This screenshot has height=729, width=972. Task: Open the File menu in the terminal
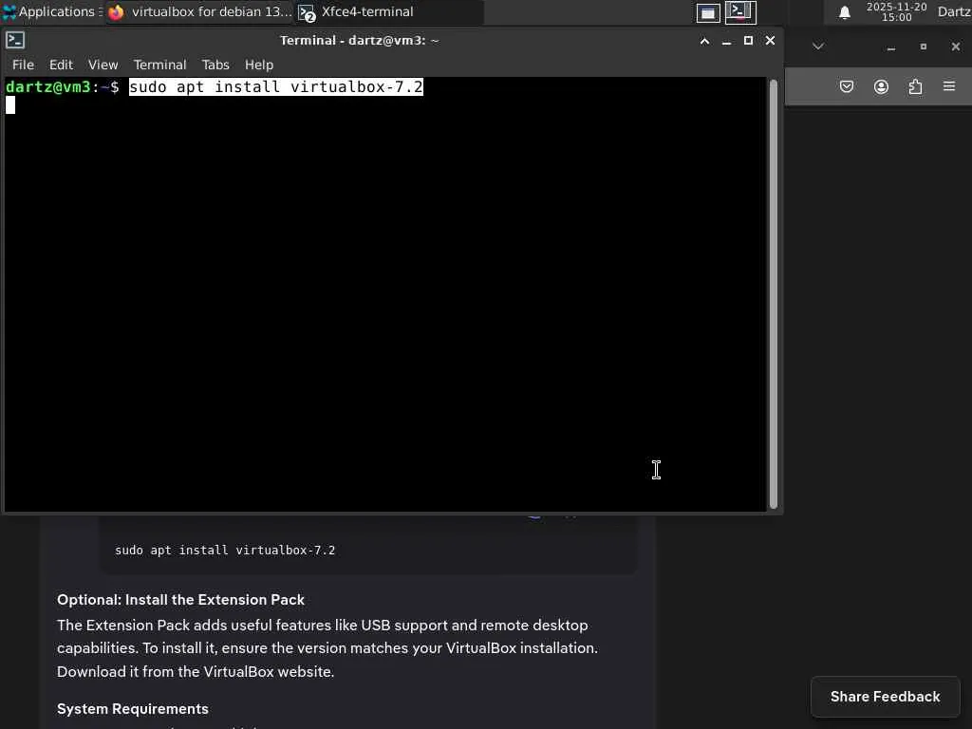pos(23,65)
